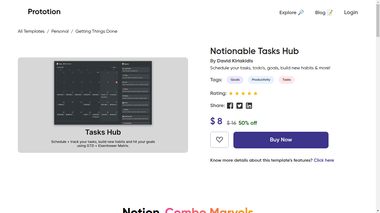Follow the 'Click here' details link
Image resolution: width=380 pixels, height=213 pixels.
(324, 160)
